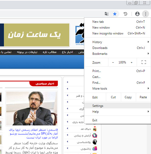Screen dimensions: 151x154
Task: Open New incognito window
Action: (117, 33)
